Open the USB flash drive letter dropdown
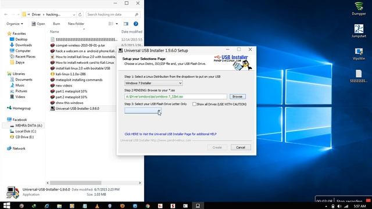Screen dimensions: 372x209 pyautogui.click(x=143, y=111)
